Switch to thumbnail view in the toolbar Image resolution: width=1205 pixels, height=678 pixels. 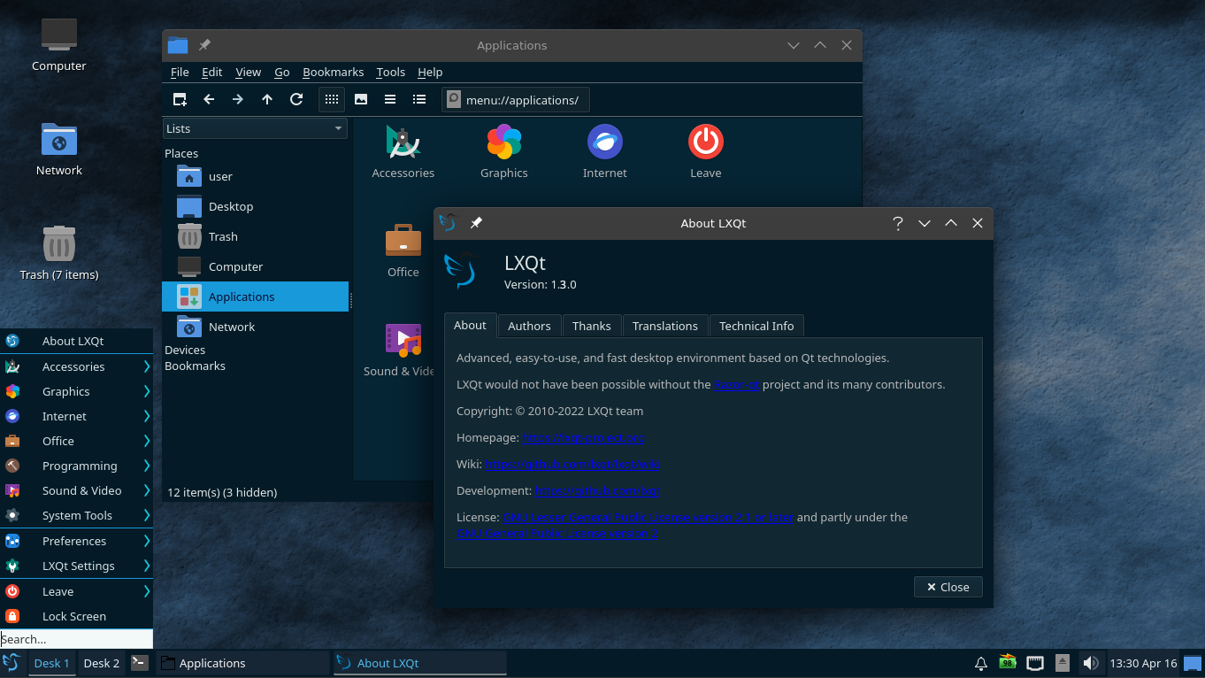(x=361, y=99)
